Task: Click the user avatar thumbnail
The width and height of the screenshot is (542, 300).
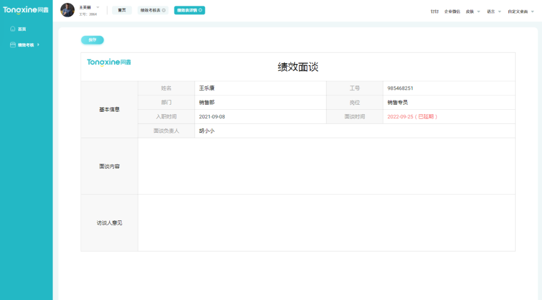Action: (x=67, y=10)
